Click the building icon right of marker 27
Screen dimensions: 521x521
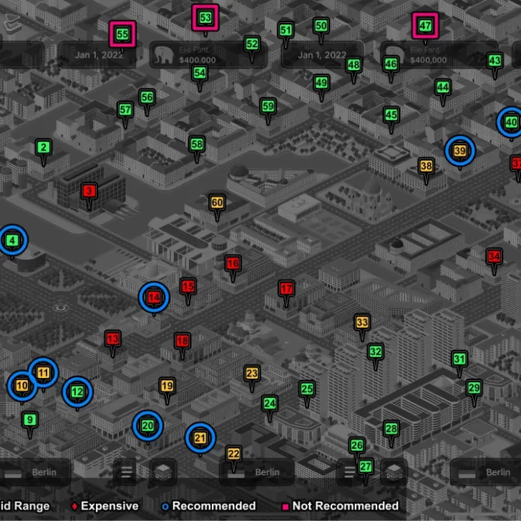(394, 472)
